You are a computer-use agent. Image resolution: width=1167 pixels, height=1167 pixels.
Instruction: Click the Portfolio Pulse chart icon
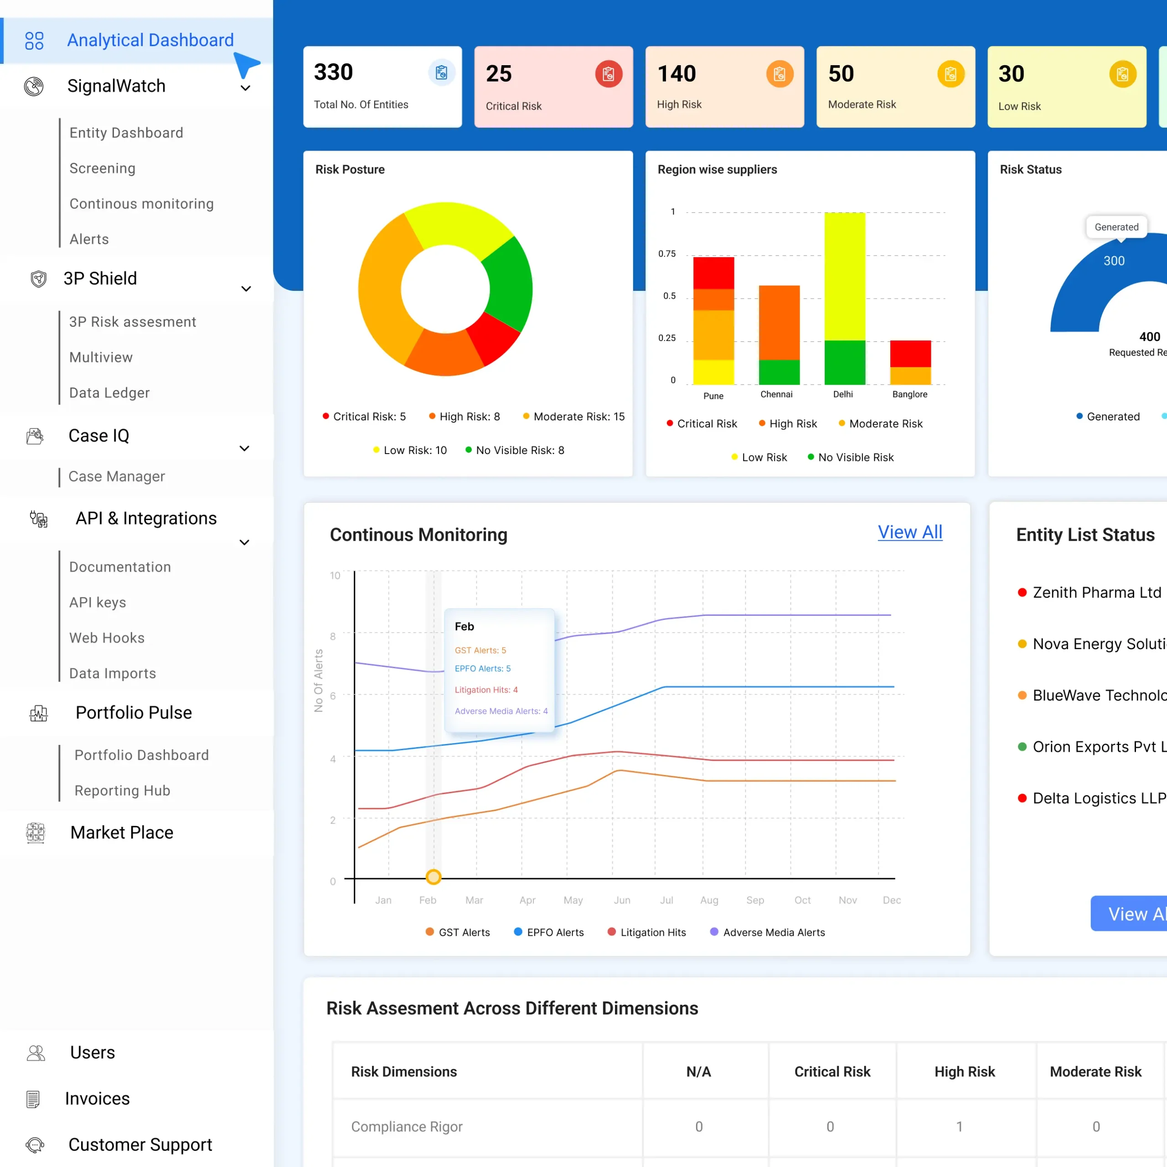[x=39, y=713]
